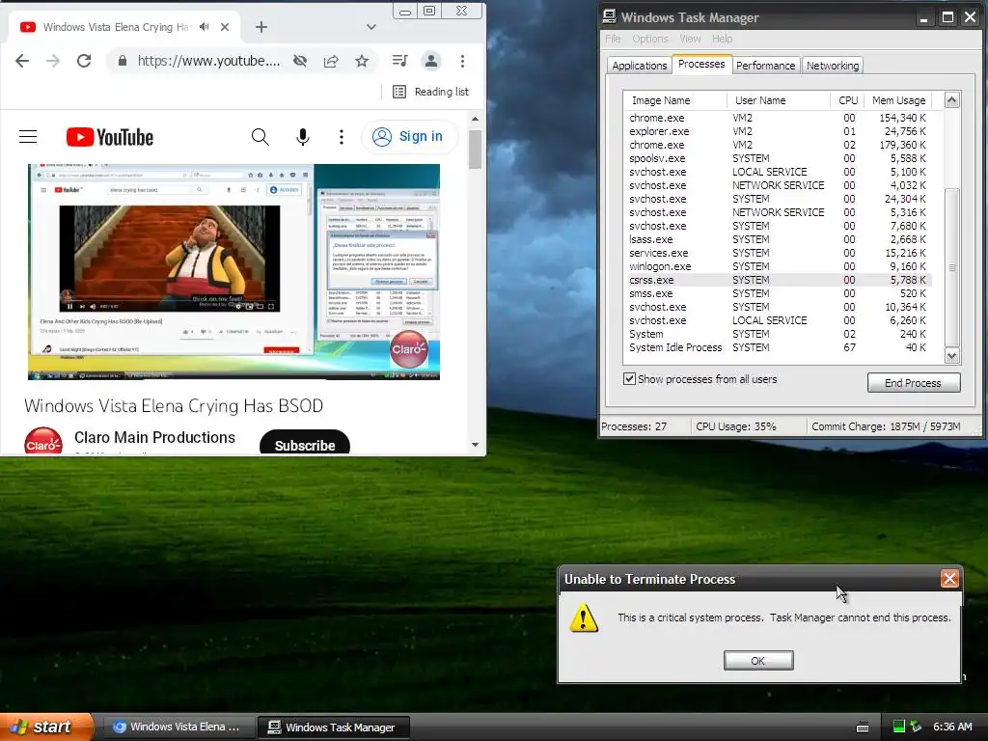The image size is (988, 741).
Task: Click network connection tray icon
Action: click(916, 727)
